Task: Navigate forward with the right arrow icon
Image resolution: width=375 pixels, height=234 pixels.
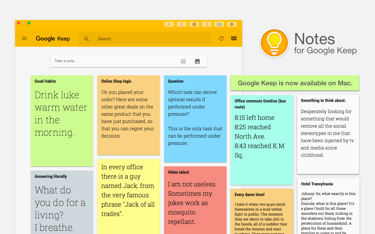Action: point(207,24)
